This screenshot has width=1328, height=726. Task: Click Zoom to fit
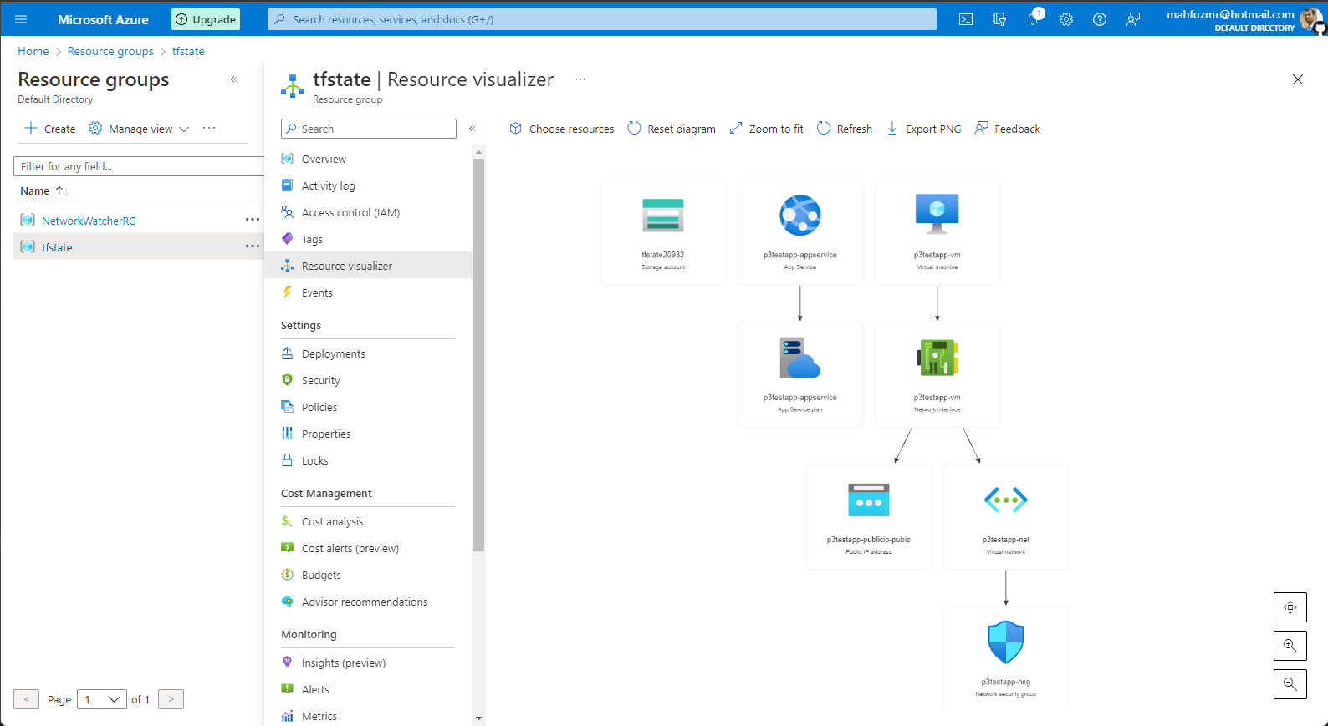(766, 129)
